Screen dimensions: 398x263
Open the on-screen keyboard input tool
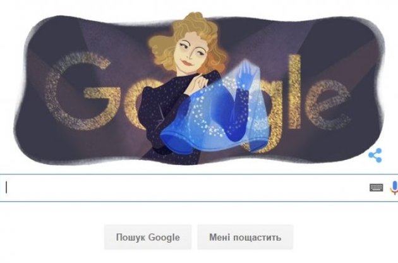pyautogui.click(x=377, y=188)
